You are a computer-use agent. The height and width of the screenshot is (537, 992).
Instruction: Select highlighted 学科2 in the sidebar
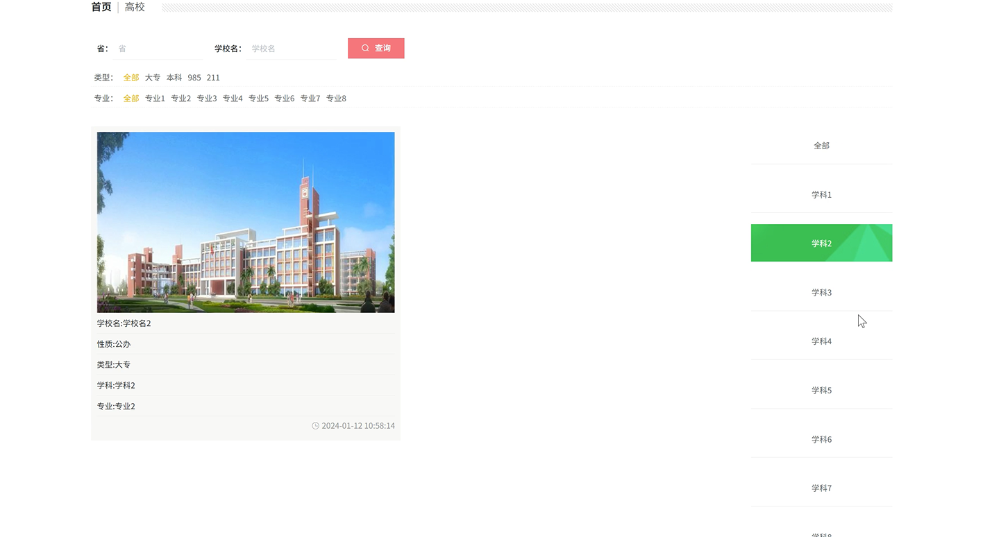pos(821,243)
